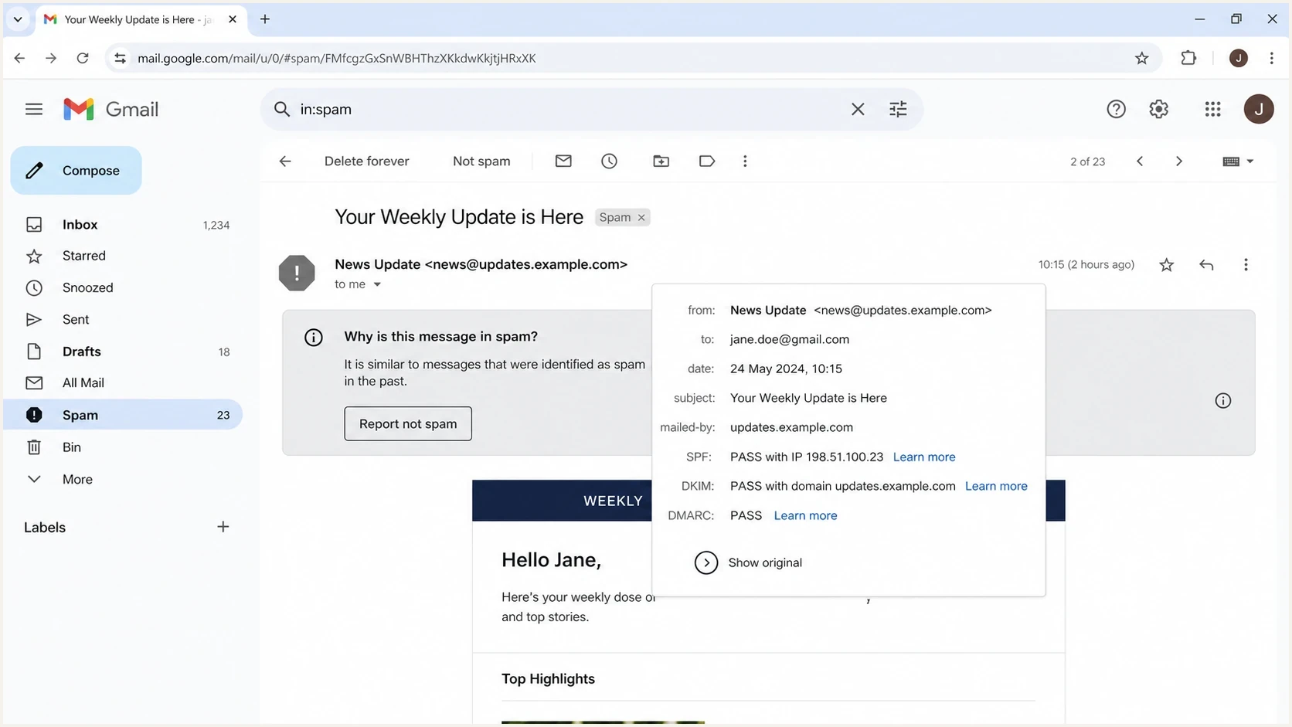Click the email subject heading
The width and height of the screenshot is (1292, 727).
[459, 217]
